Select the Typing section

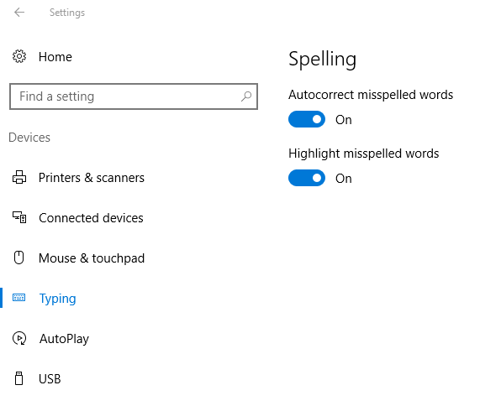click(57, 299)
